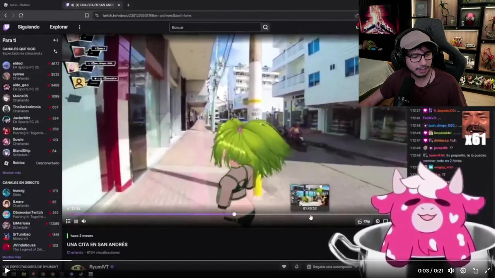Select the Estailus channel row
The image size is (495, 278).
[31, 131]
